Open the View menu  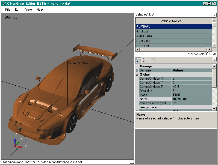pyautogui.click(x=28, y=10)
